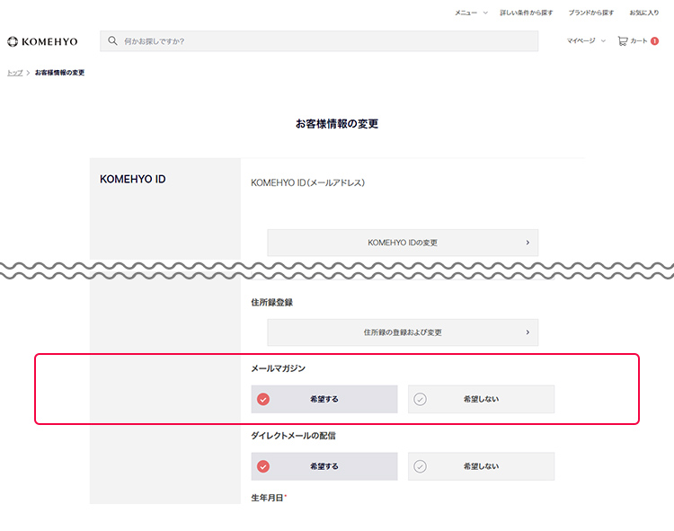The width and height of the screenshot is (674, 531).
Task: Click checkmark icon on ダイレクトメール 希望する
Action: pos(263,466)
